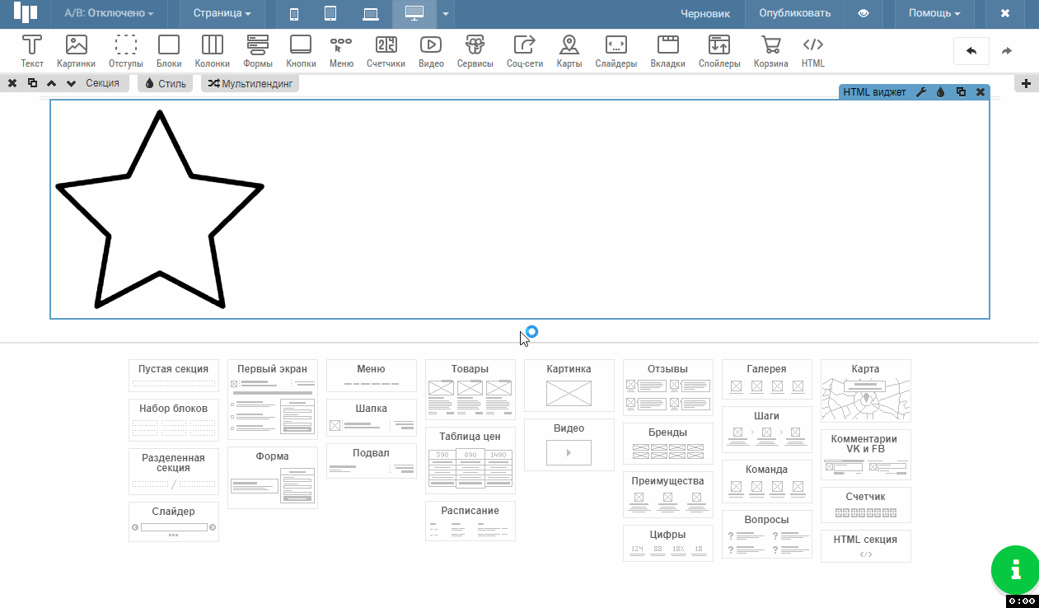This screenshot has height=608, width=1039.
Task: Open the Стиль section tab
Action: tap(166, 83)
